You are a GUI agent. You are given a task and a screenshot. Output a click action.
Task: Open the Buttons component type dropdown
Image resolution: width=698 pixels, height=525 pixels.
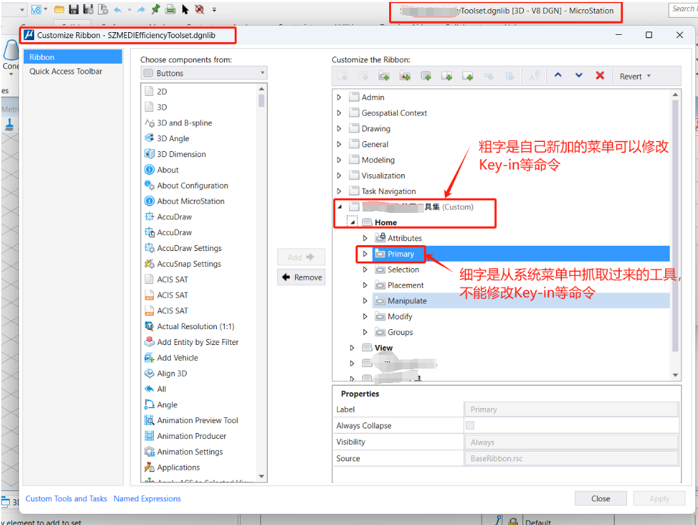[x=204, y=73]
